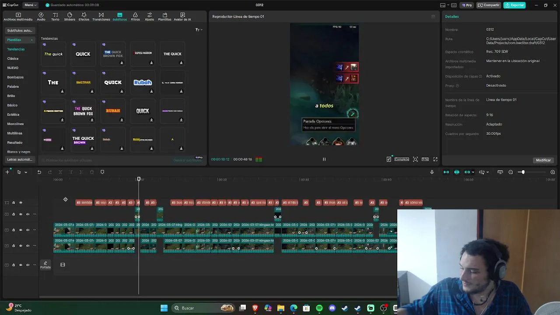560x315 pixels.
Task: Pause the video playback
Action: point(324,159)
